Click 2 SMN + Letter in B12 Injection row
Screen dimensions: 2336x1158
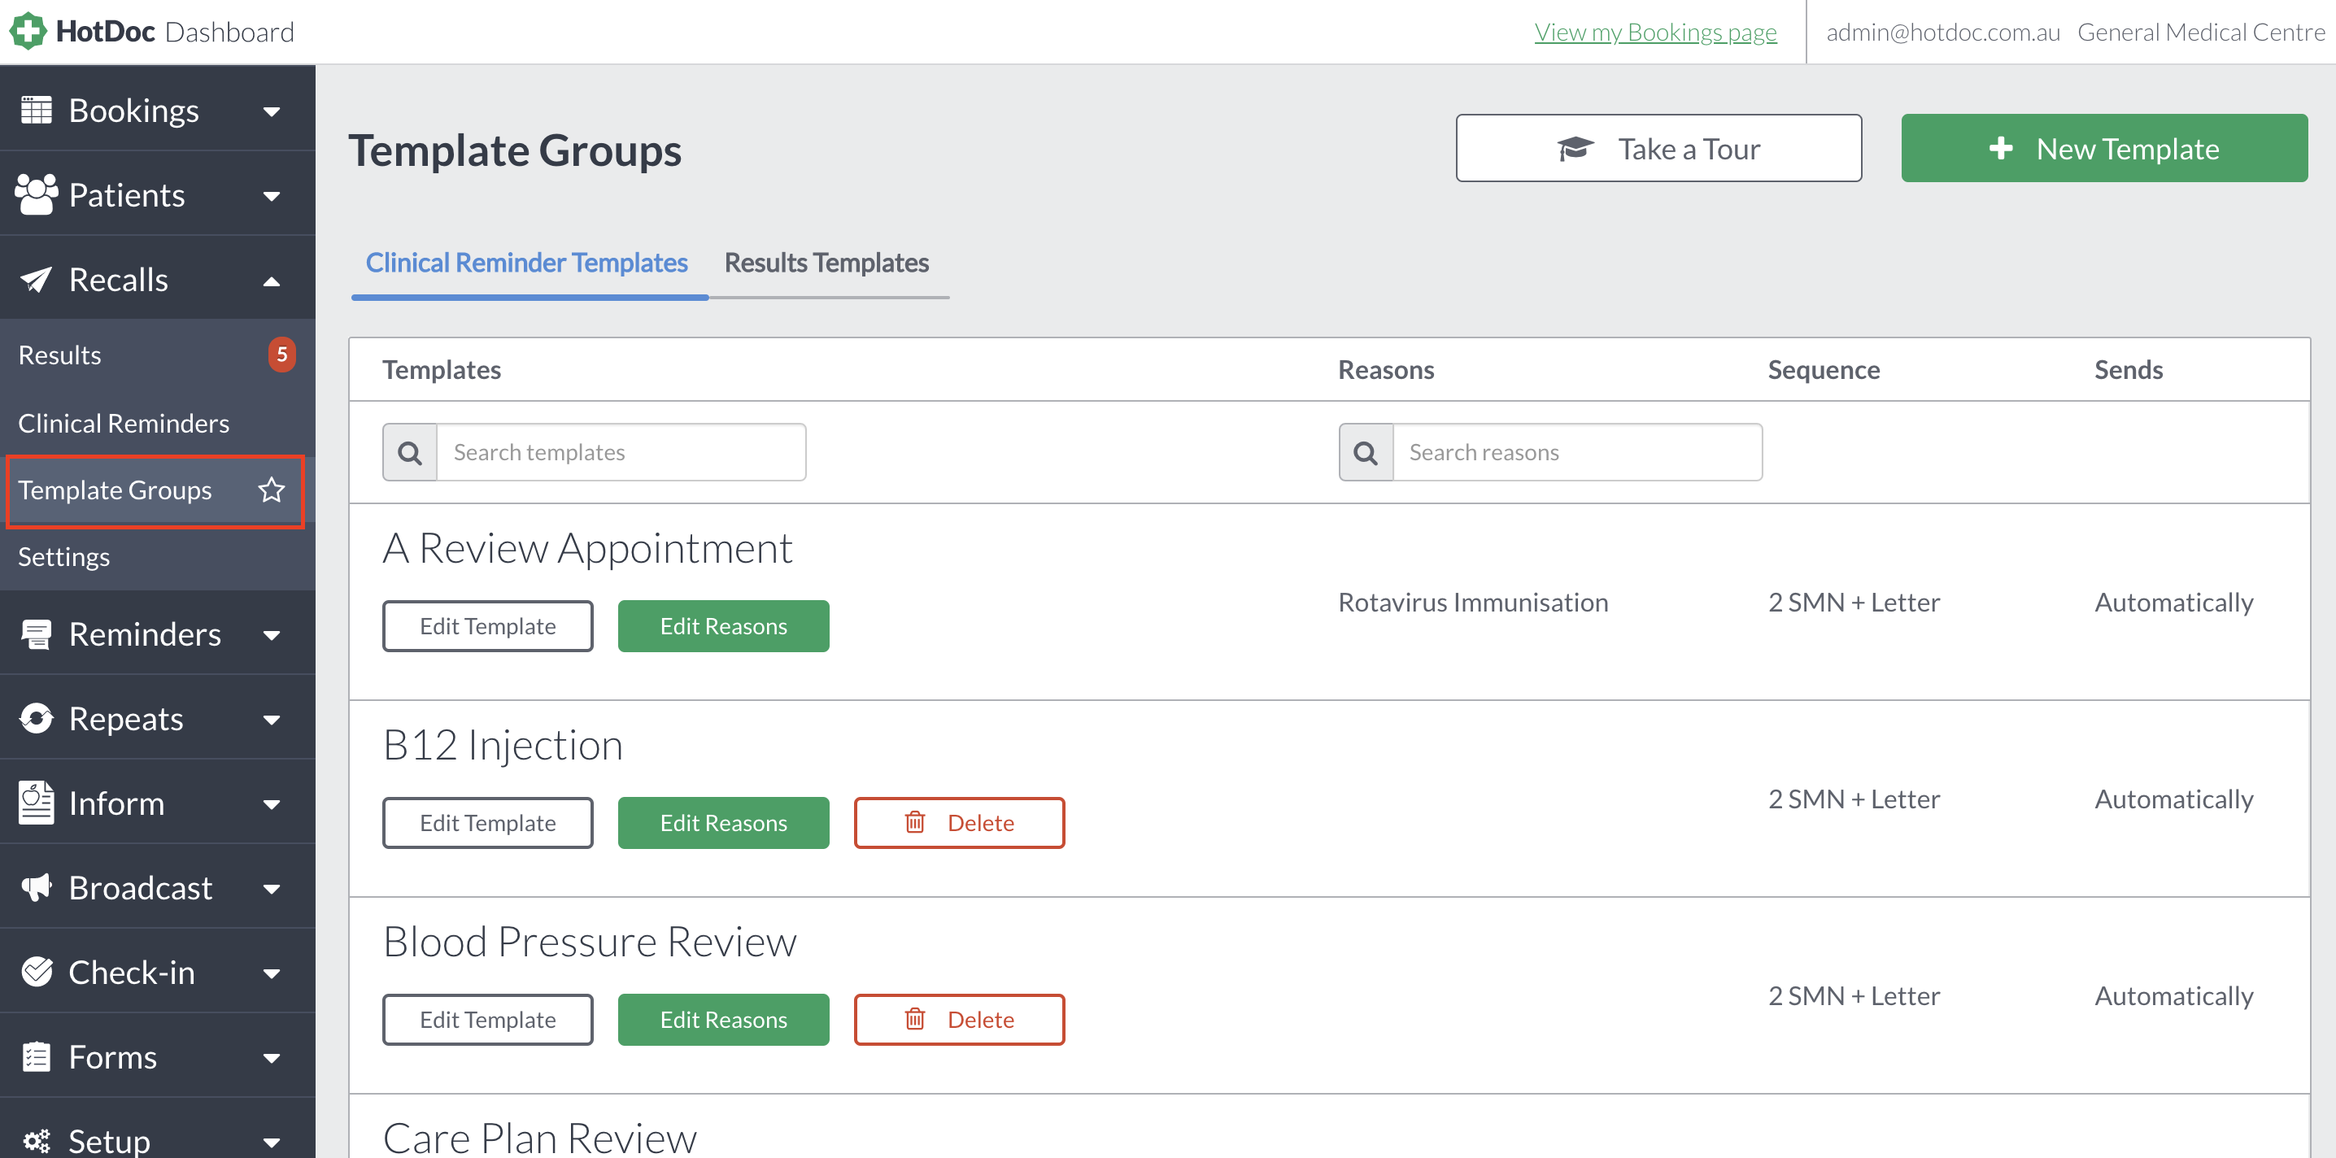[1854, 799]
